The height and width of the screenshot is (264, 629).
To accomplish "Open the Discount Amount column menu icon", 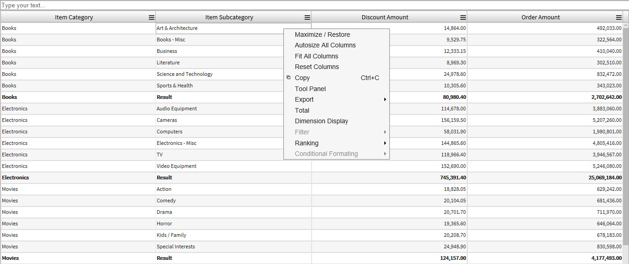I will [x=463, y=17].
